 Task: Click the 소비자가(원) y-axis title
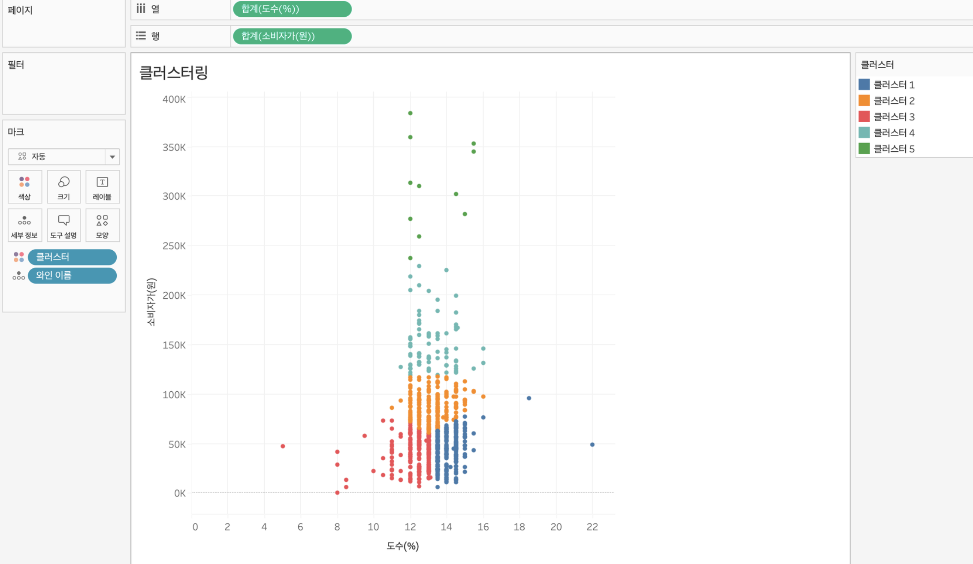tap(151, 302)
